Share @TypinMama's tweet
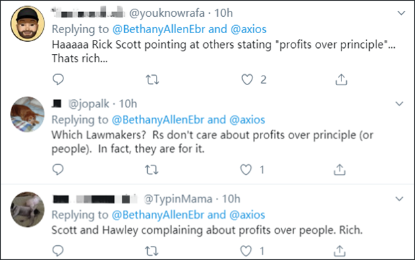415x260 pixels. (339, 251)
